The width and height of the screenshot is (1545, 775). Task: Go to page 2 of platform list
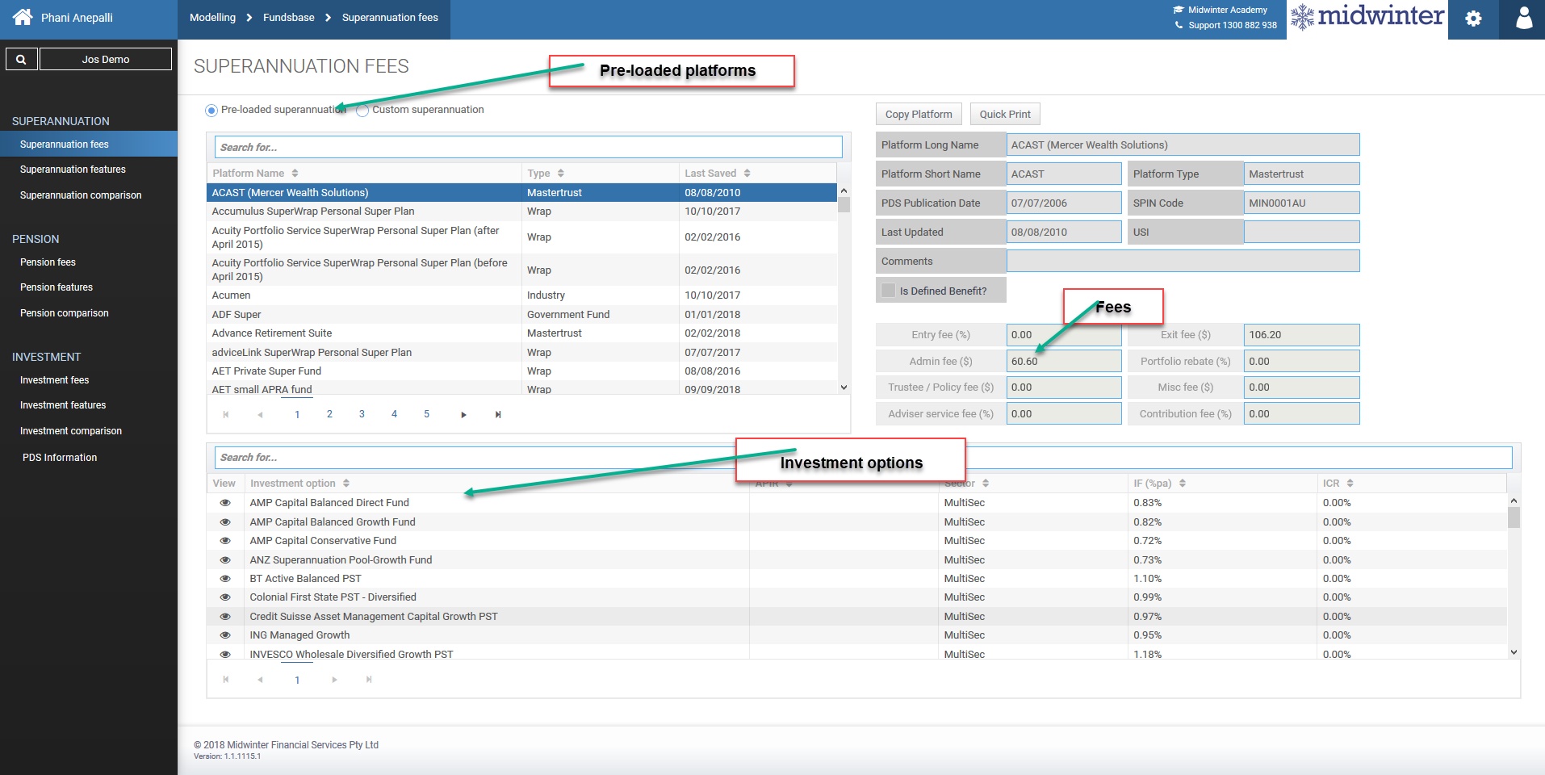[x=329, y=414]
